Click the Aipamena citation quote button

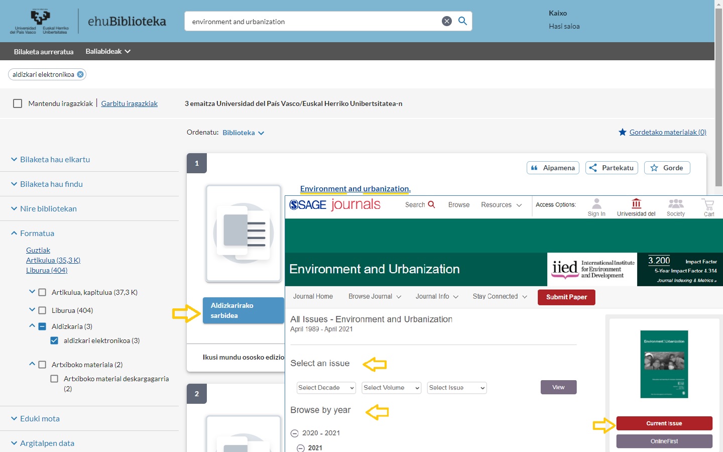(x=553, y=168)
